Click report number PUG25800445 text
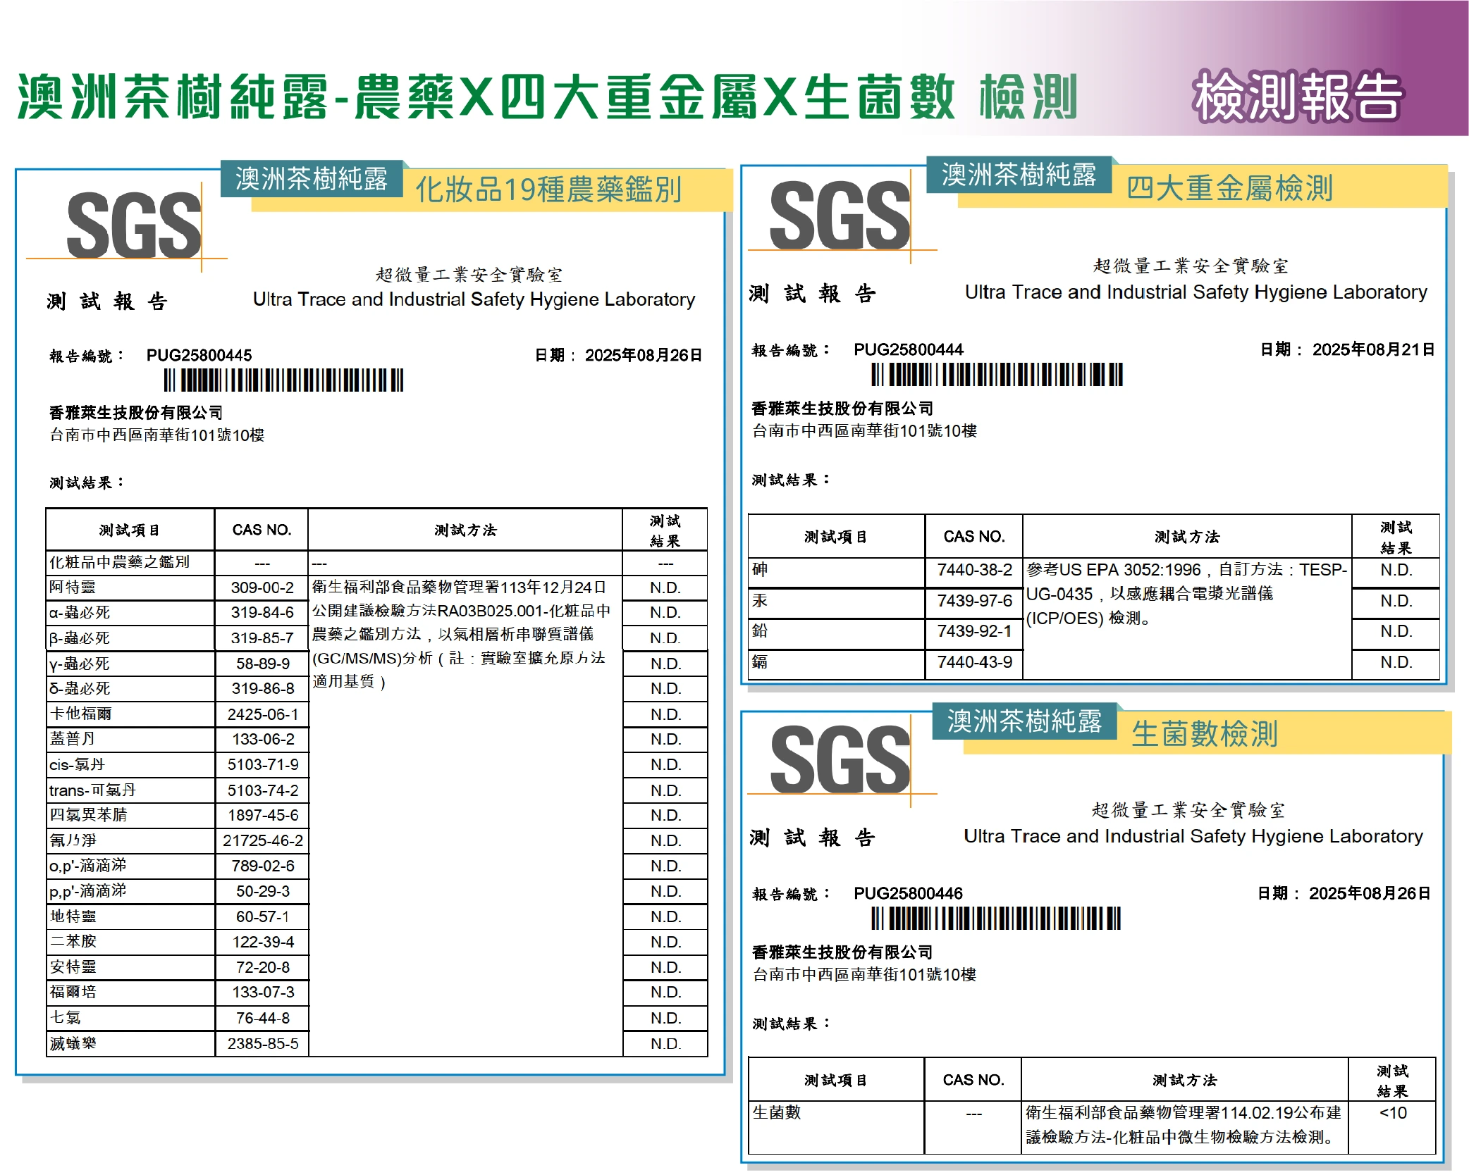The width and height of the screenshot is (1469, 1175). (199, 355)
